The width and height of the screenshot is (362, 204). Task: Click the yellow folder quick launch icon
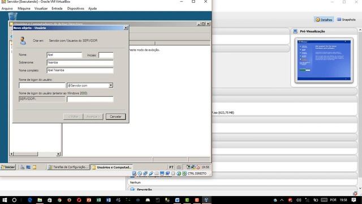tap(35, 167)
